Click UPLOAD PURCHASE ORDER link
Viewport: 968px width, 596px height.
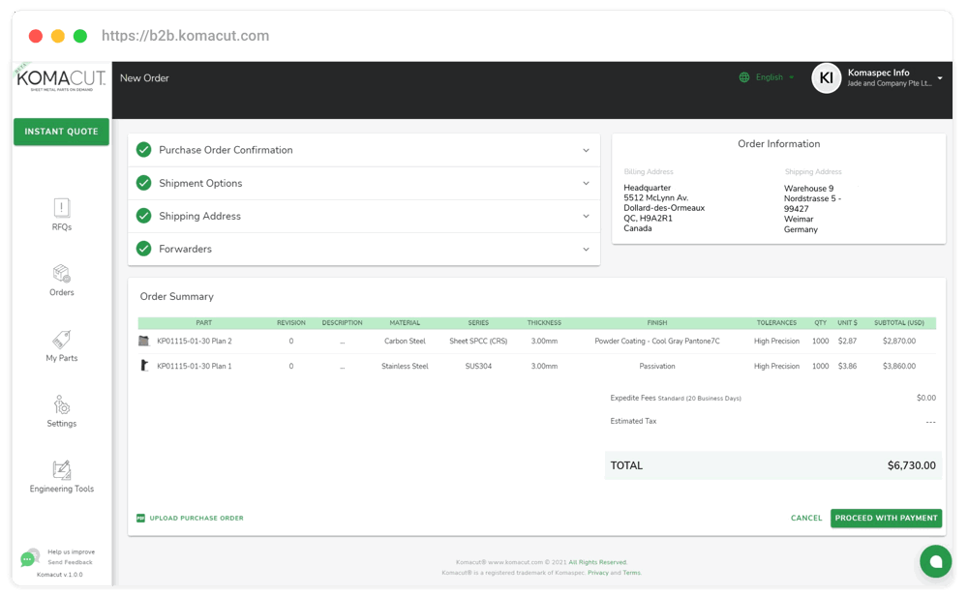click(197, 519)
